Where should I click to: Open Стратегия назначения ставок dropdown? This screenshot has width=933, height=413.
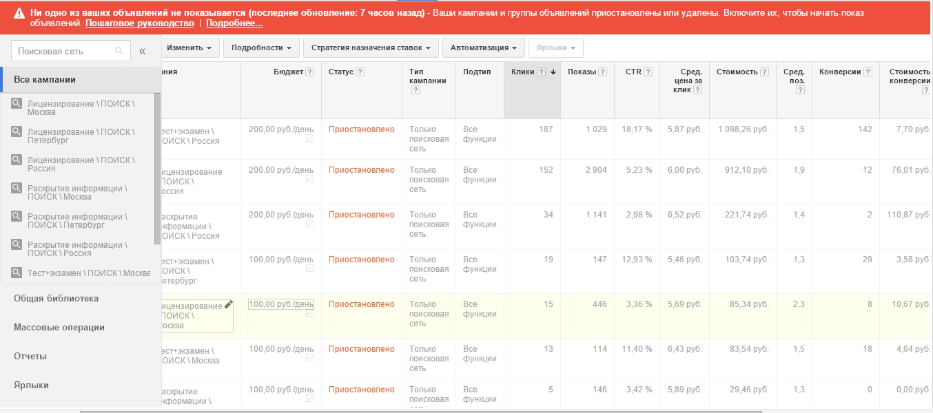tap(371, 47)
